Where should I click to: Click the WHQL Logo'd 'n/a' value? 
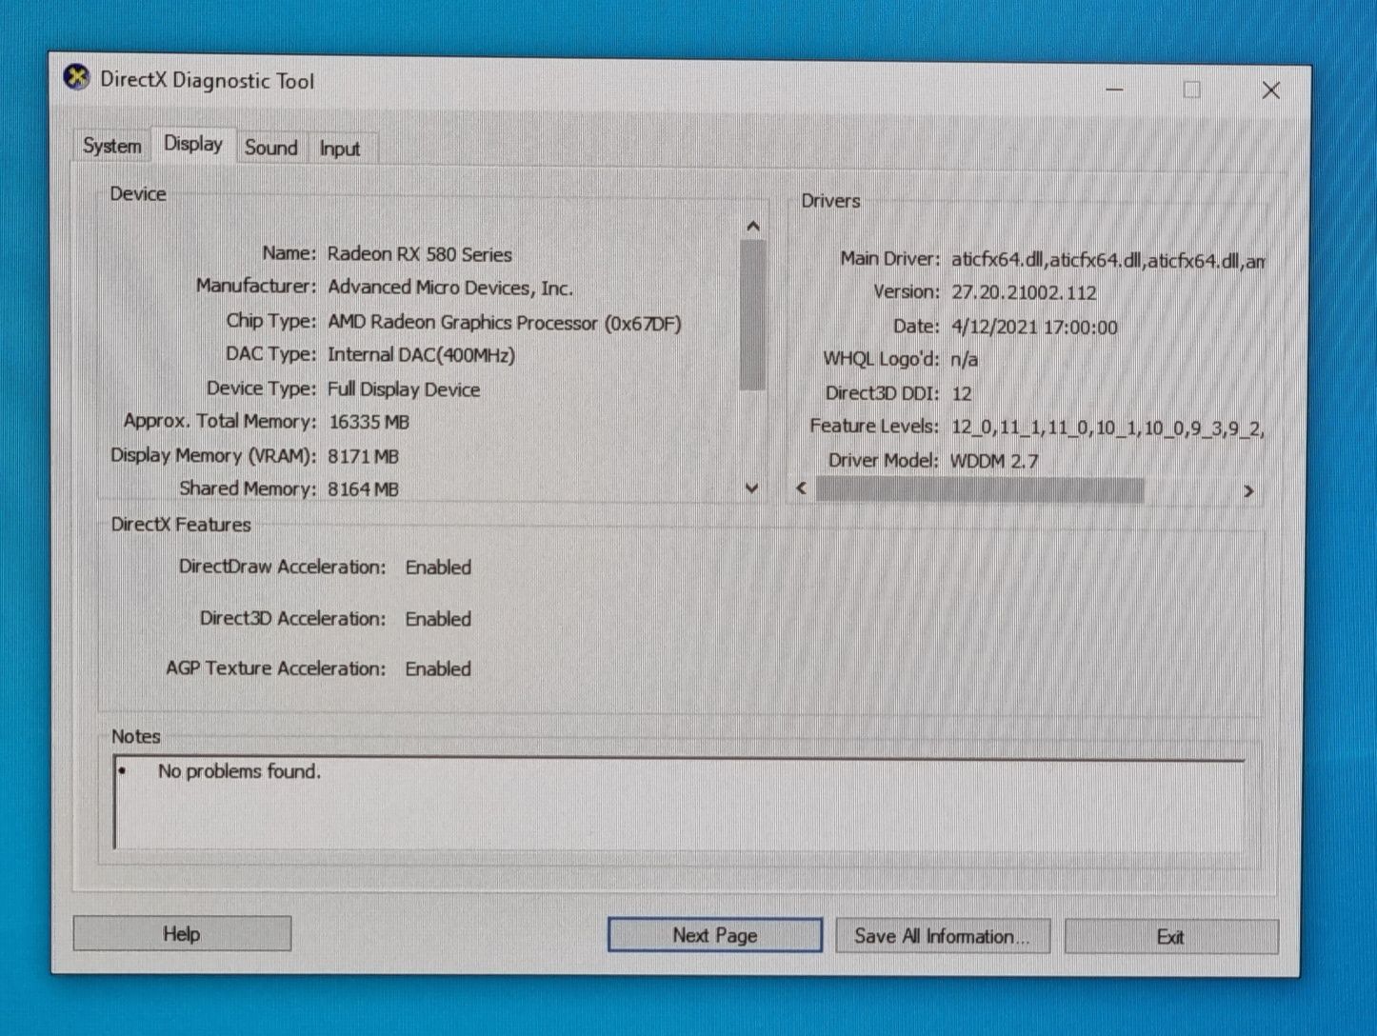965,360
